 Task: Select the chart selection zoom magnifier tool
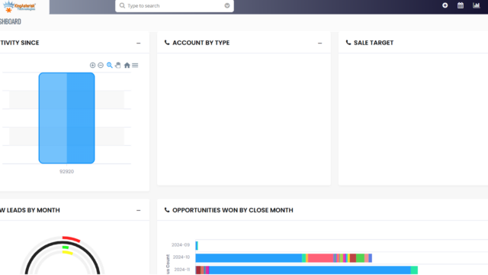[x=110, y=65]
